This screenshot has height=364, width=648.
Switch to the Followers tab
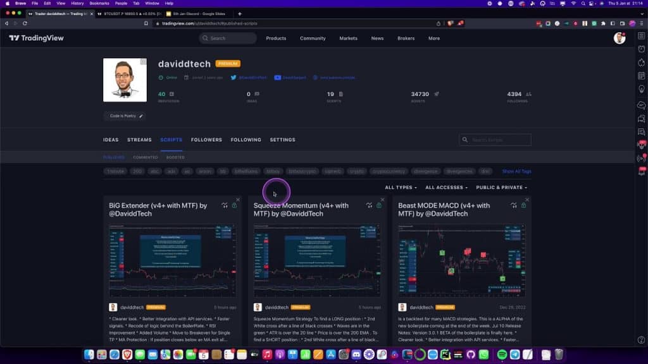click(206, 140)
